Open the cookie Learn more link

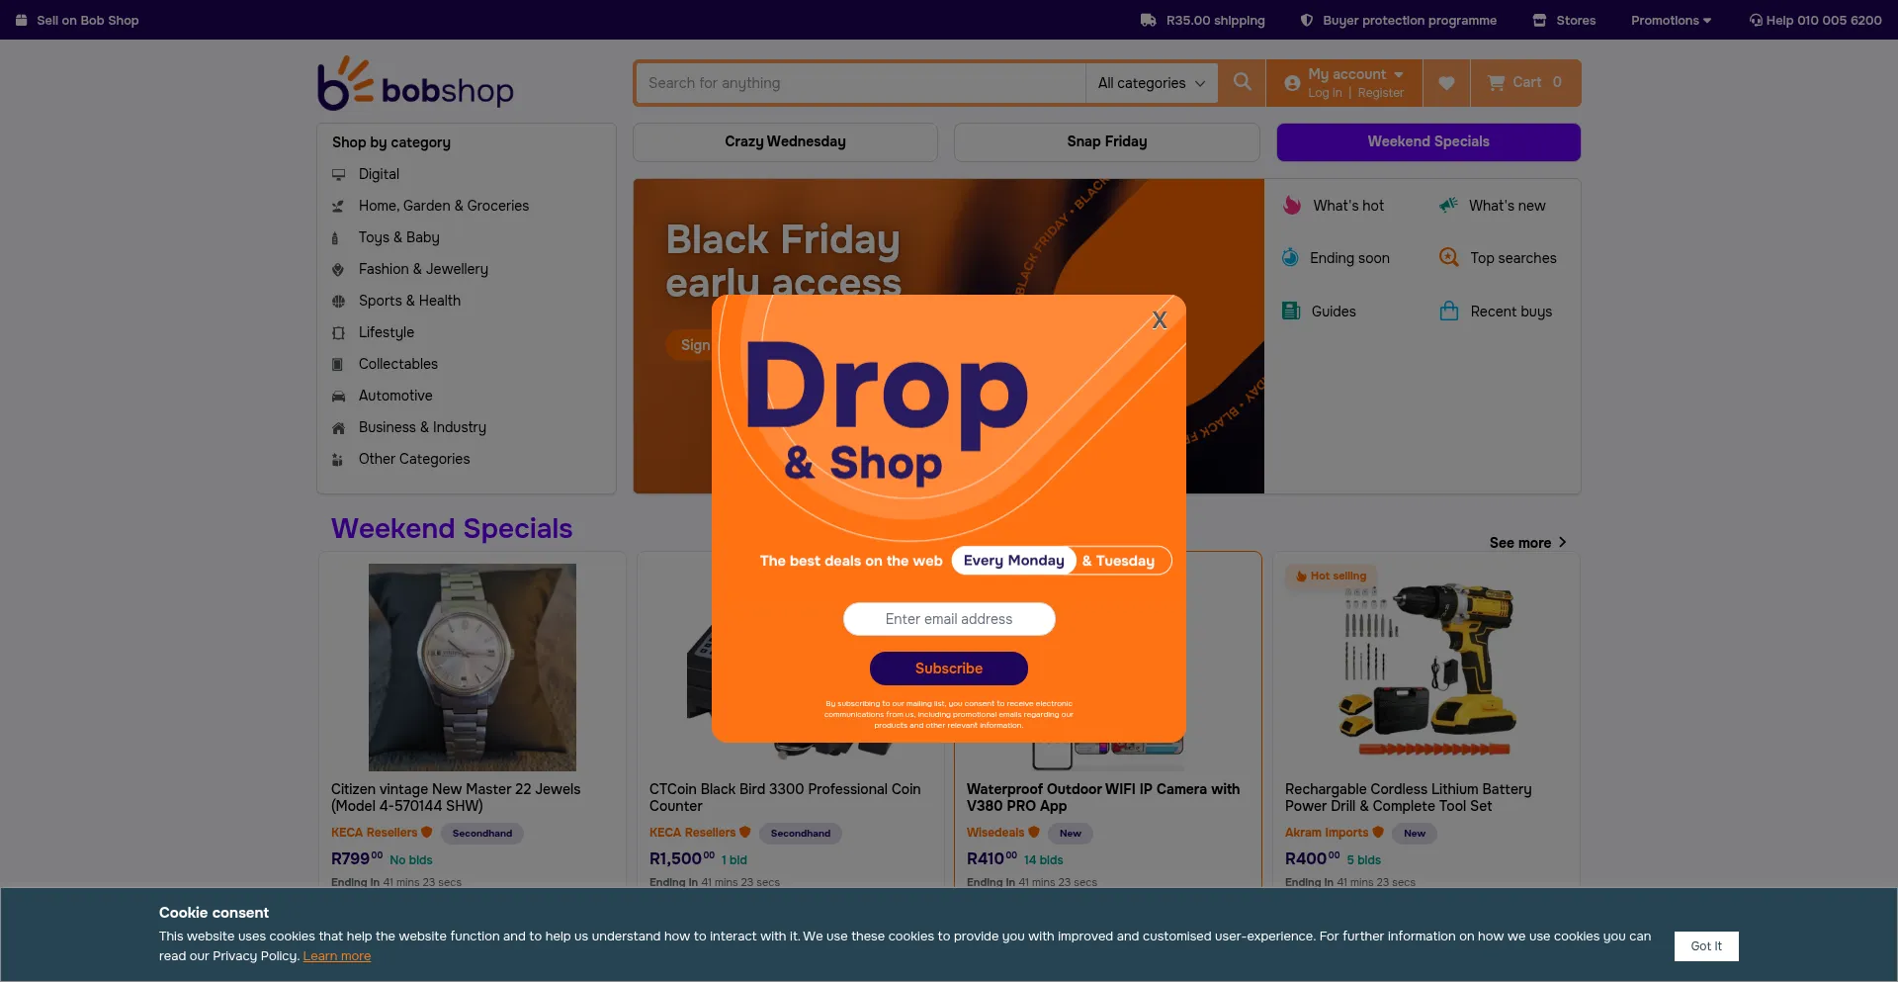click(x=337, y=956)
